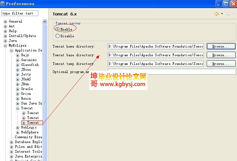Click the forward navigation arrow icon
This screenshot has width=237, height=161.
pyautogui.click(x=228, y=14)
